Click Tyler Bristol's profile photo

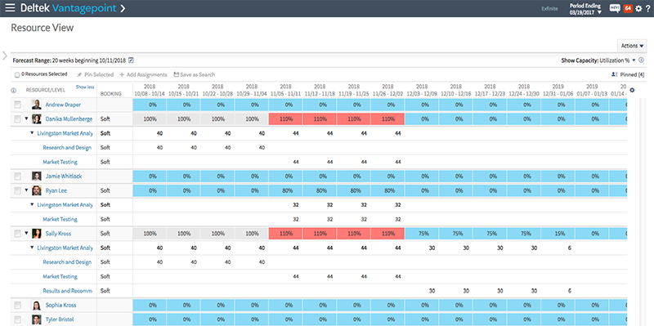click(37, 319)
